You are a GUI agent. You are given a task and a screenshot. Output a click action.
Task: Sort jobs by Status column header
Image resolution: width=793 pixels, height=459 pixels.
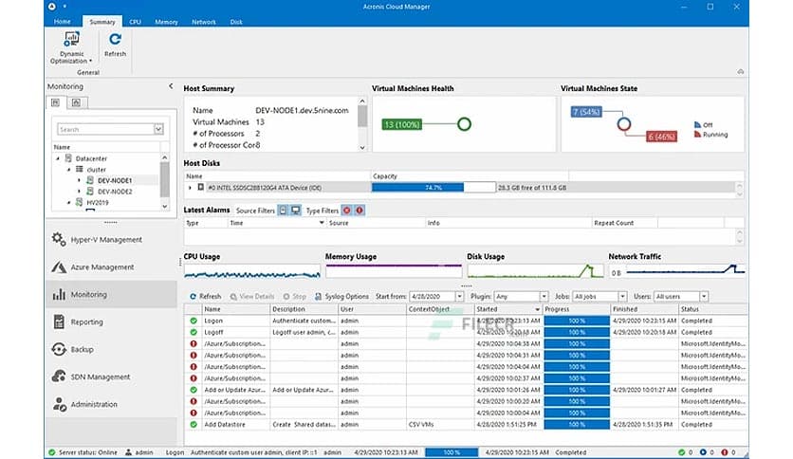712,309
